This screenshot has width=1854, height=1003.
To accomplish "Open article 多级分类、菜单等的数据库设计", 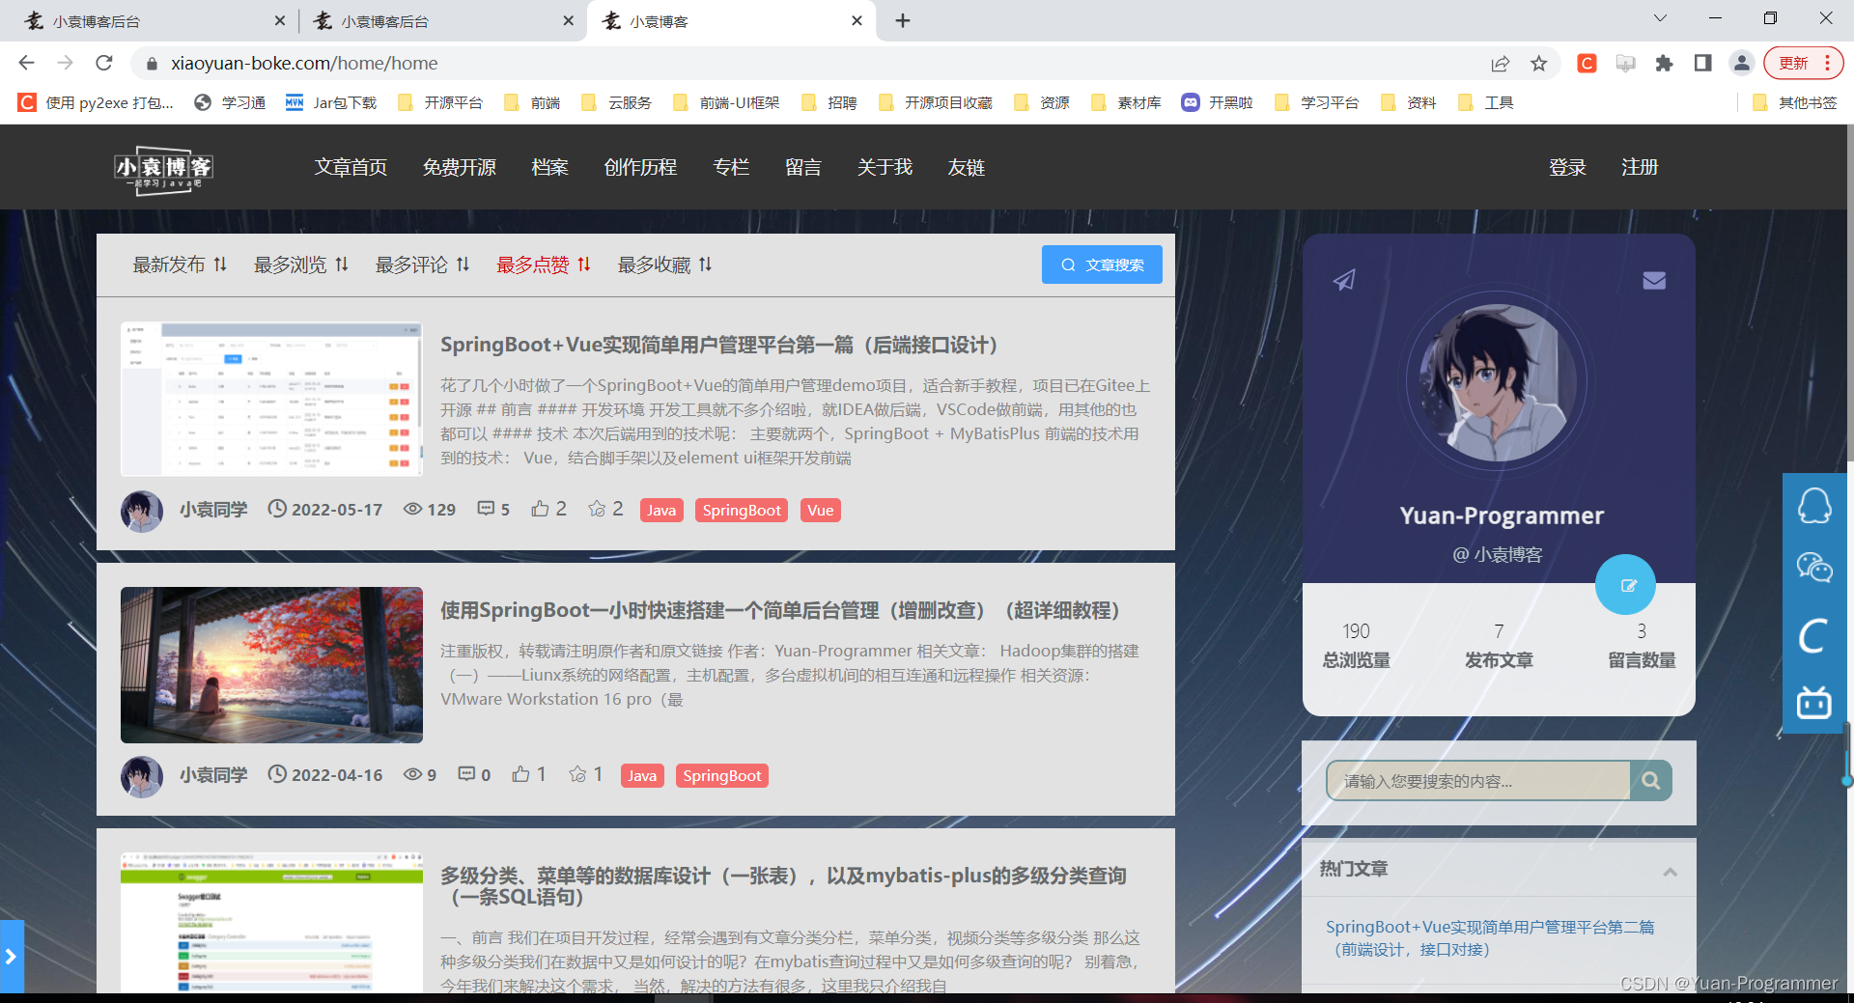I will click(x=783, y=885).
